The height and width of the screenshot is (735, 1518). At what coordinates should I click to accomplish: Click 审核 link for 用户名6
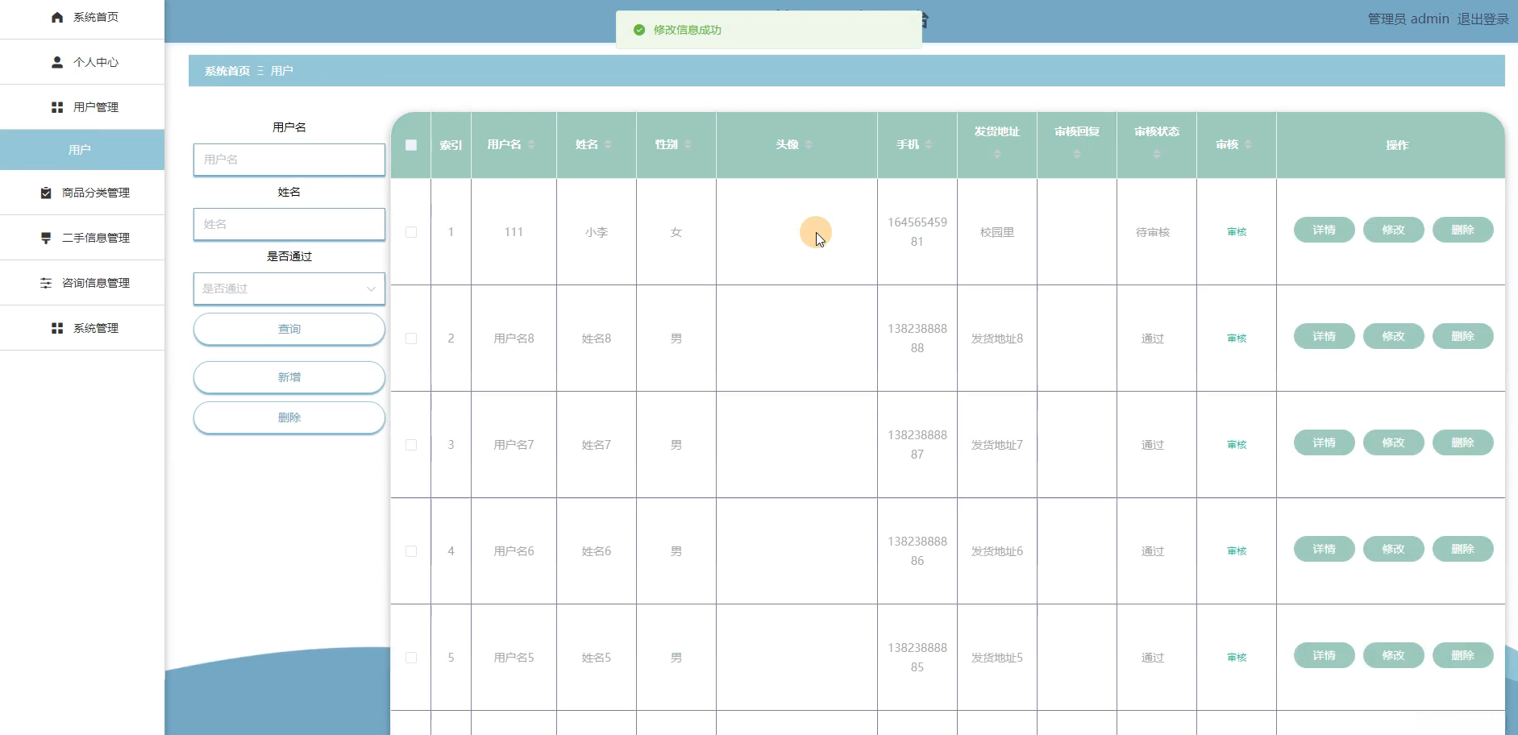click(x=1237, y=551)
